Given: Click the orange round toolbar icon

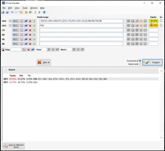Looking at the screenshot, I should tap(21, 12).
